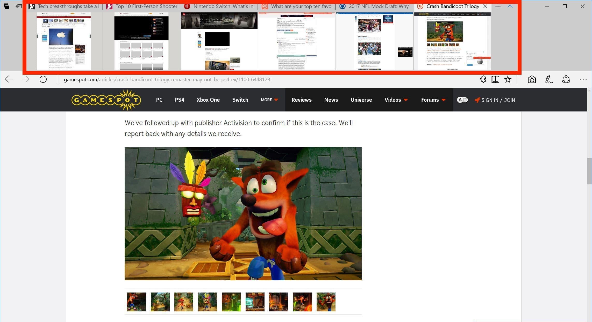The width and height of the screenshot is (592, 322).
Task: Select ninth gallery thumbnail
Action: coord(326,302)
